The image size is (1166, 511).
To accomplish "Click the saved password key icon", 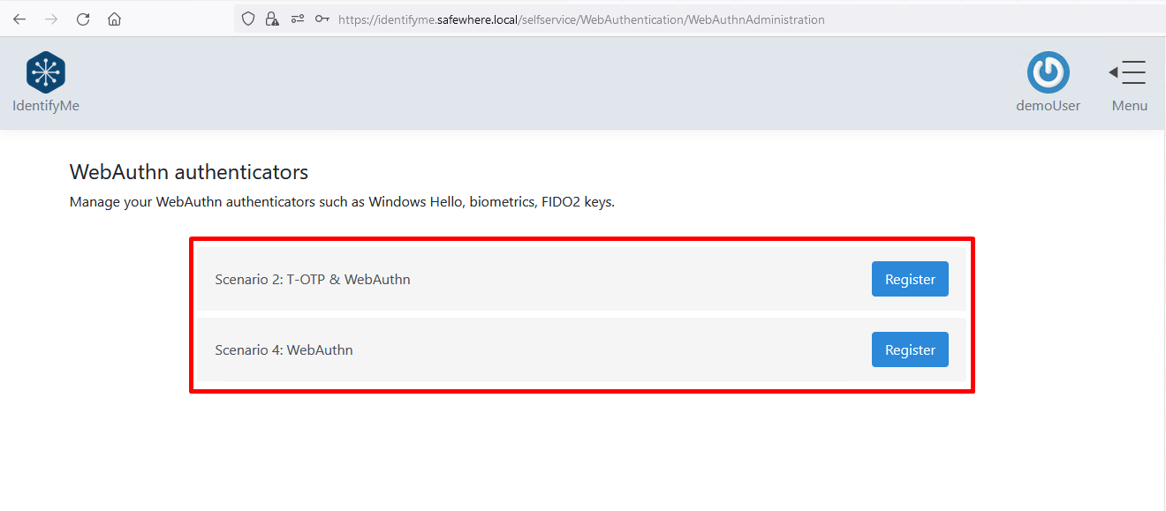I will click(x=322, y=19).
